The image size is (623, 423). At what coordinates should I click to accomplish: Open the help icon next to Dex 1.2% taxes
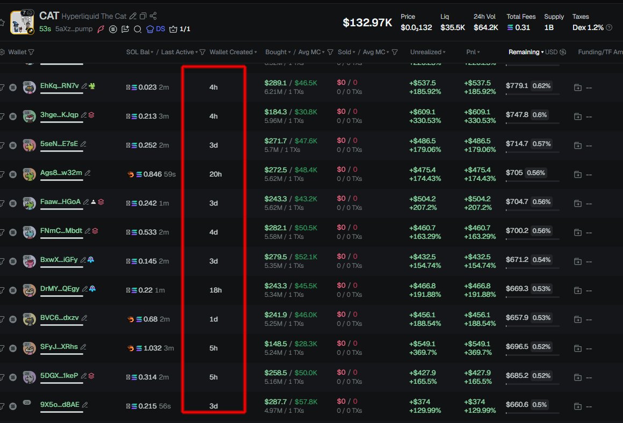609,27
